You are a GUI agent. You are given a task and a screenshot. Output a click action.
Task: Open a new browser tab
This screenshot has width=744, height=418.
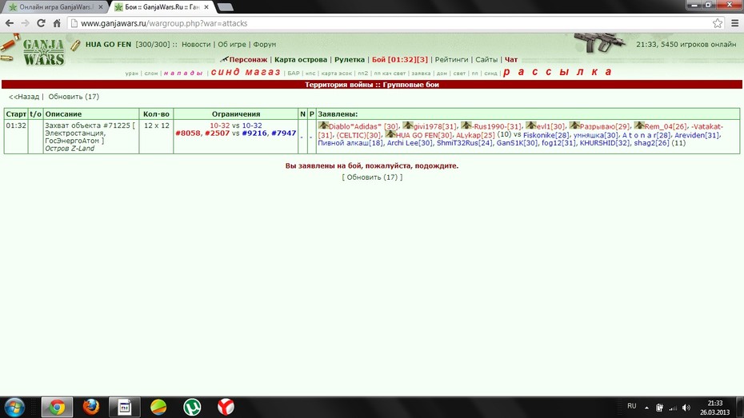click(225, 7)
